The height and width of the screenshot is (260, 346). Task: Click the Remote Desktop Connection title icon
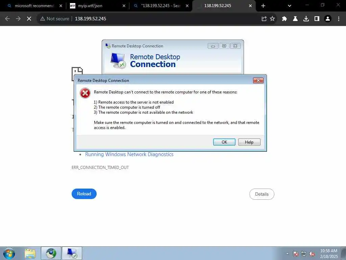(x=108, y=46)
